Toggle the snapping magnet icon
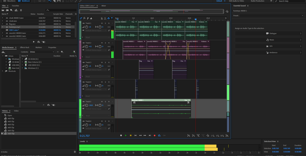 [109, 18]
